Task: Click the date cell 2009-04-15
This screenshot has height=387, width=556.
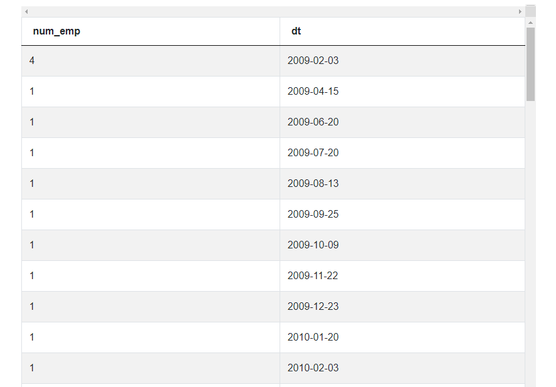Action: coord(313,92)
